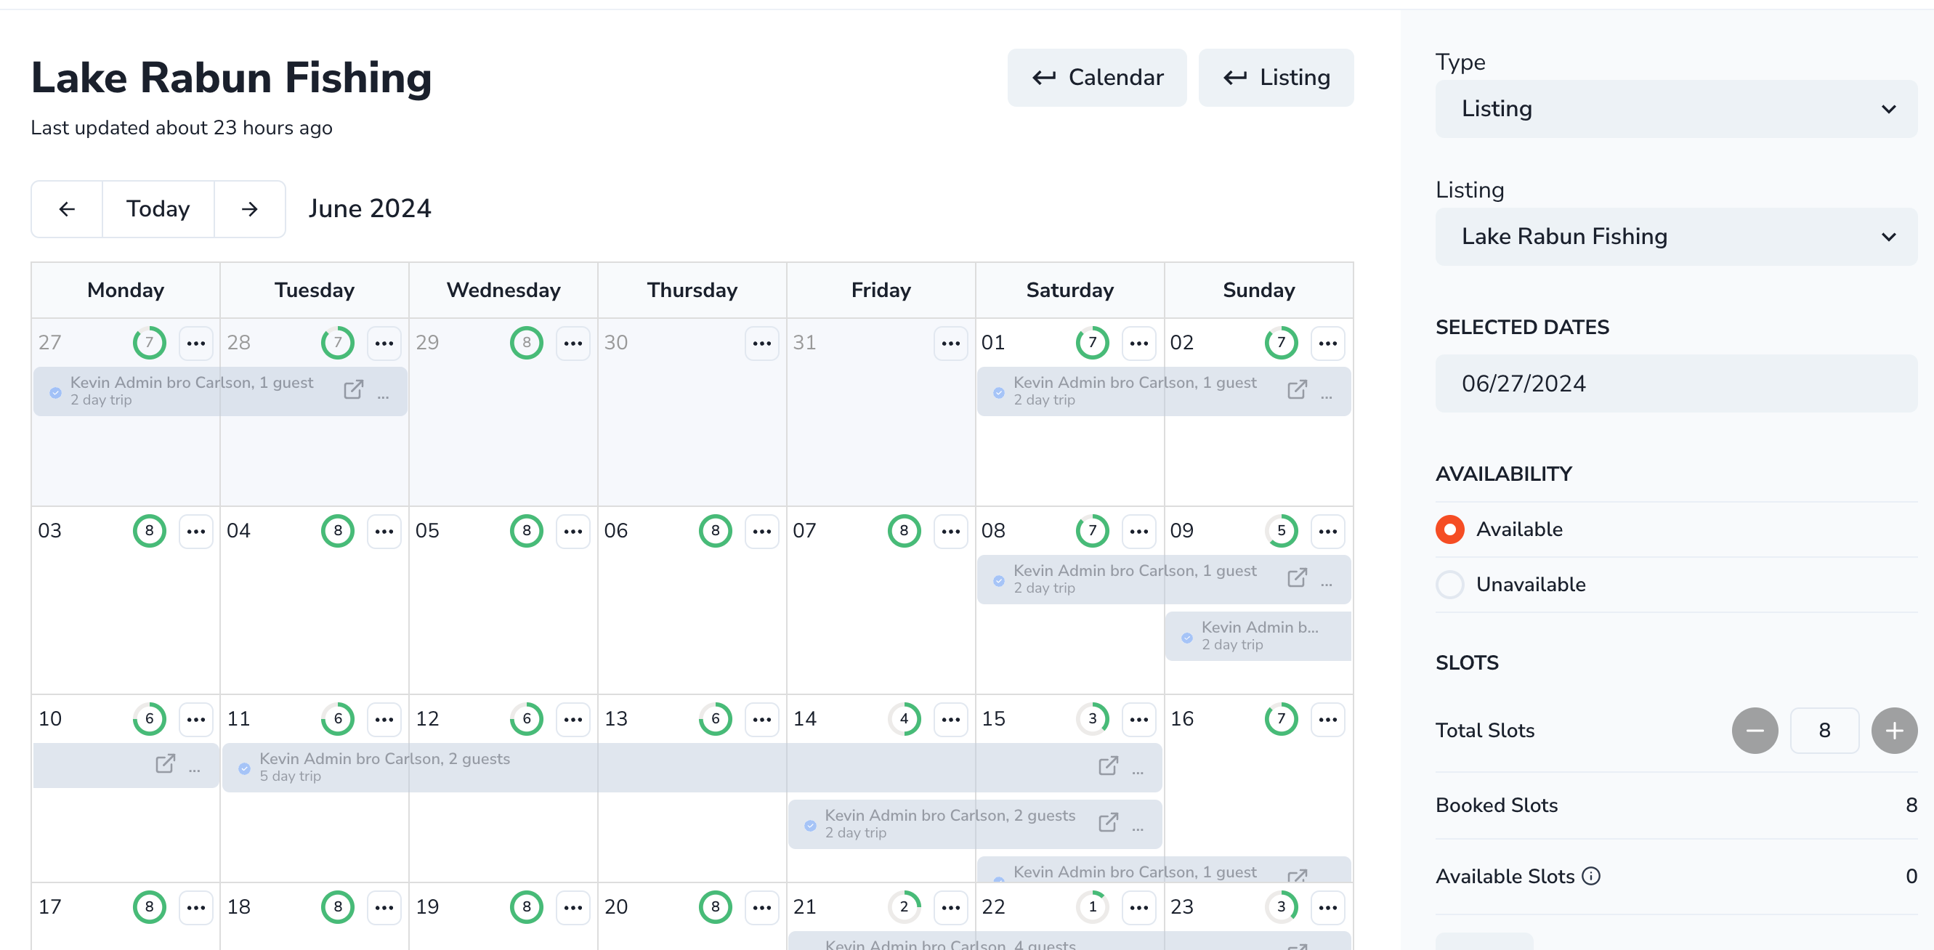
Task: Open options menu for day 31
Action: 950,343
